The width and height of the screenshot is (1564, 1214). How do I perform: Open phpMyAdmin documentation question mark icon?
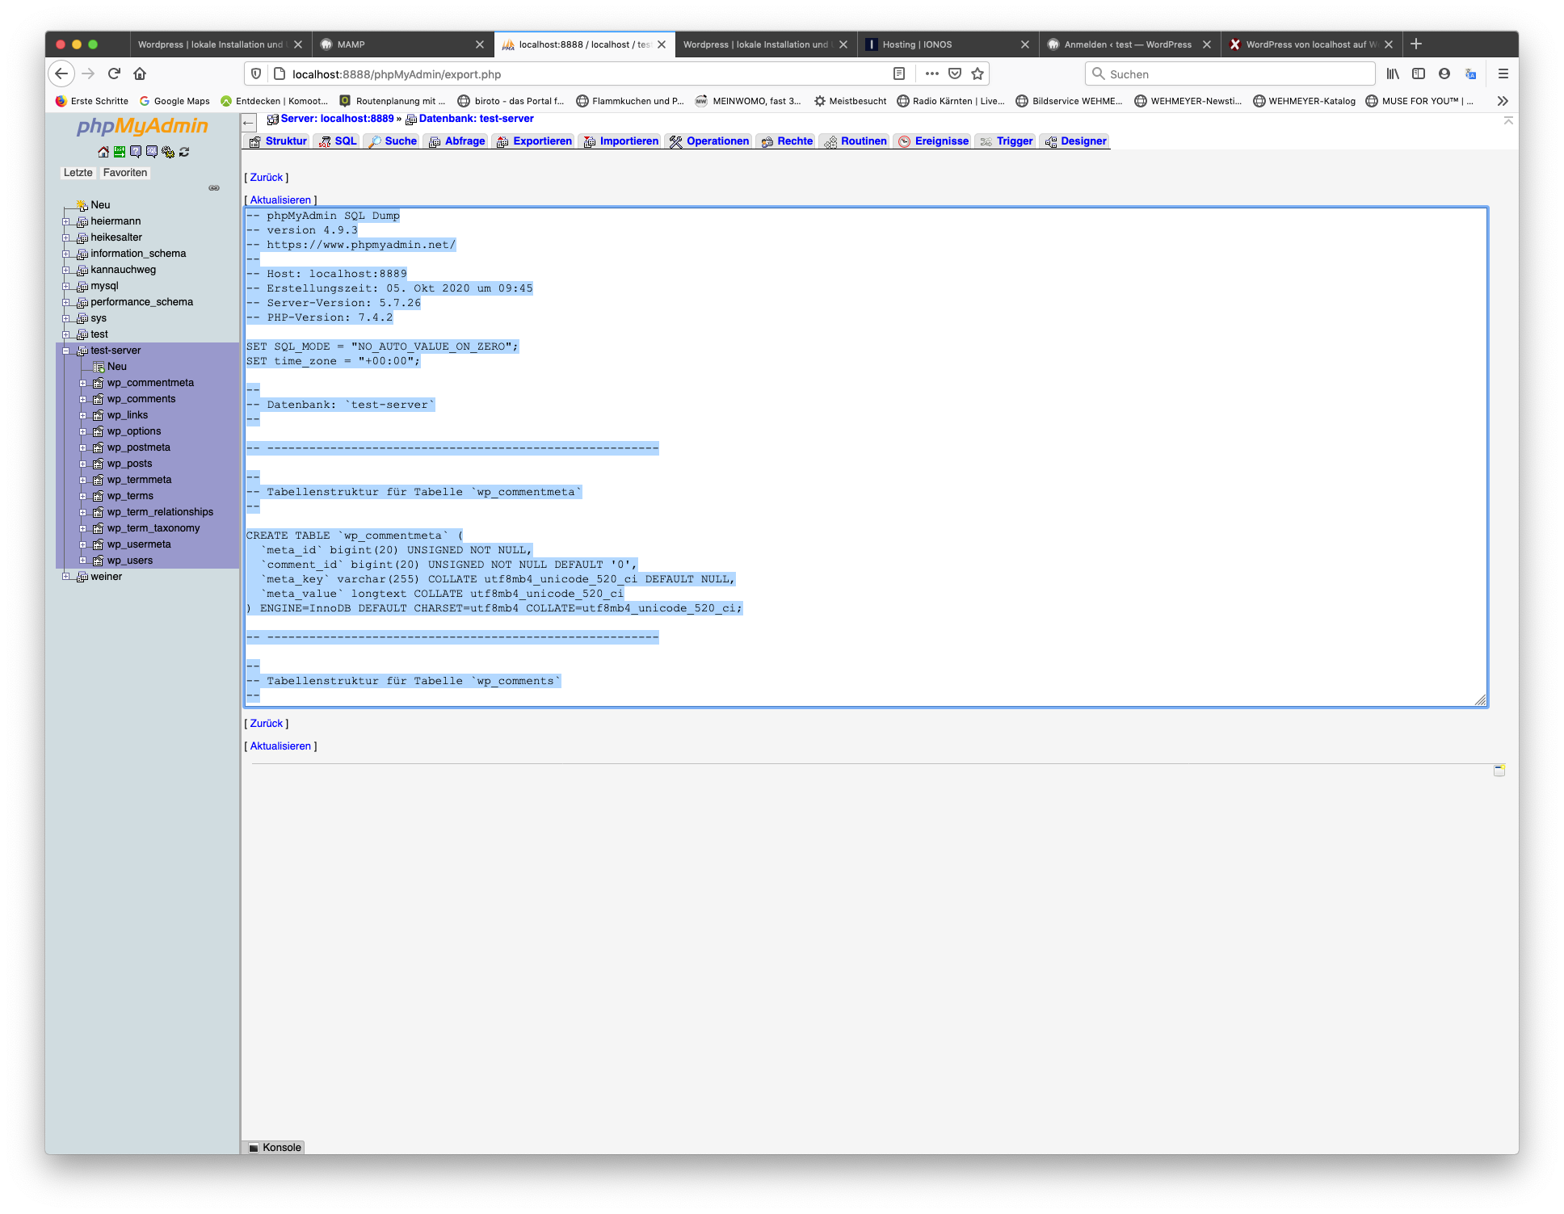(x=135, y=152)
